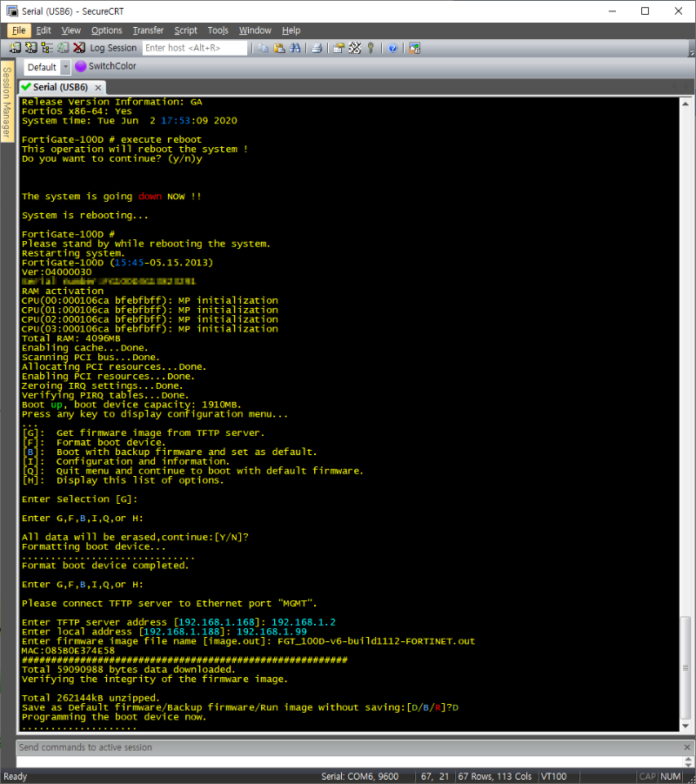Click 'Format boot device completed.' terminal line
This screenshot has height=784, width=696.
[x=105, y=566]
